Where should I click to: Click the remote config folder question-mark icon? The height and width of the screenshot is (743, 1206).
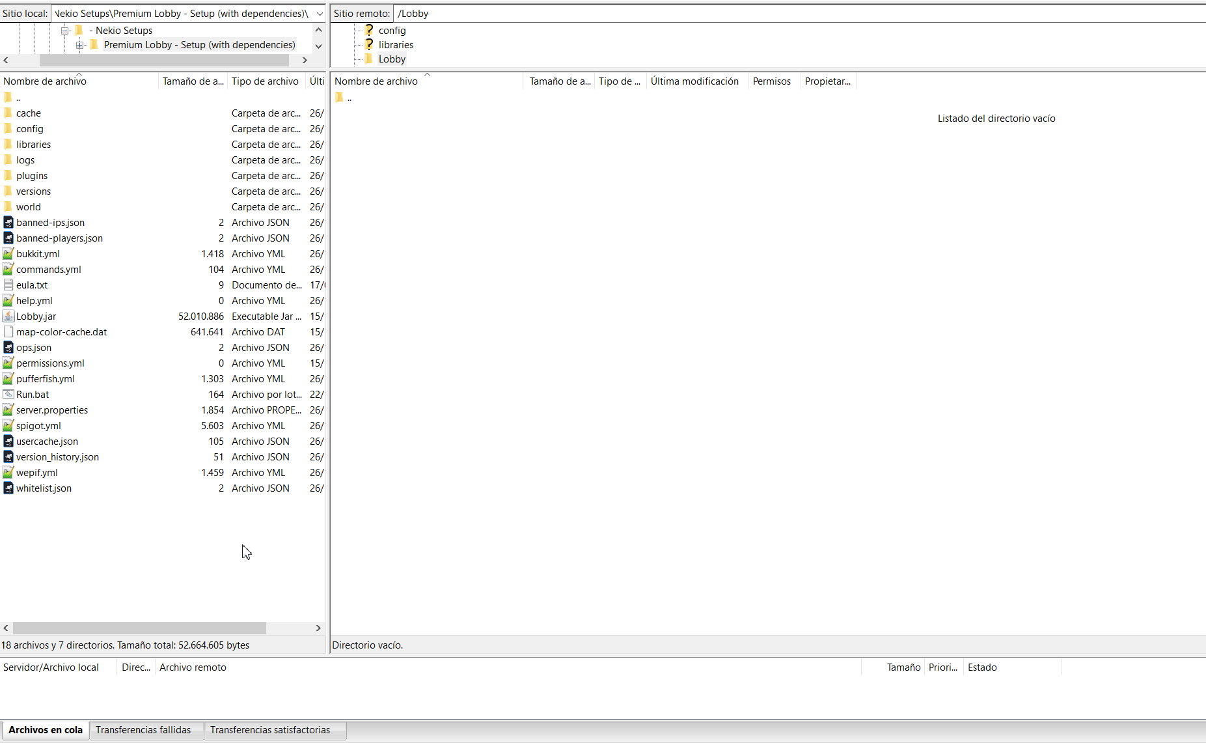coord(369,30)
